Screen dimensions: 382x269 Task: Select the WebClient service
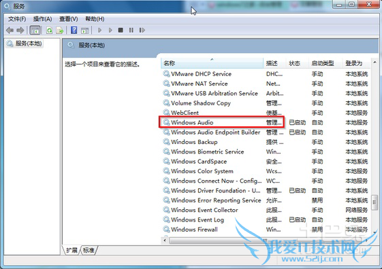coord(266,113)
